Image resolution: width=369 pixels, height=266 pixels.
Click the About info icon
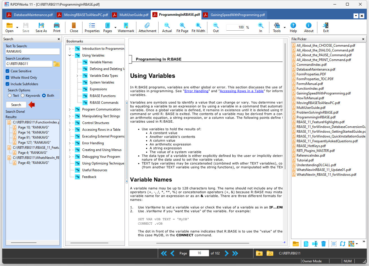click(x=309, y=26)
